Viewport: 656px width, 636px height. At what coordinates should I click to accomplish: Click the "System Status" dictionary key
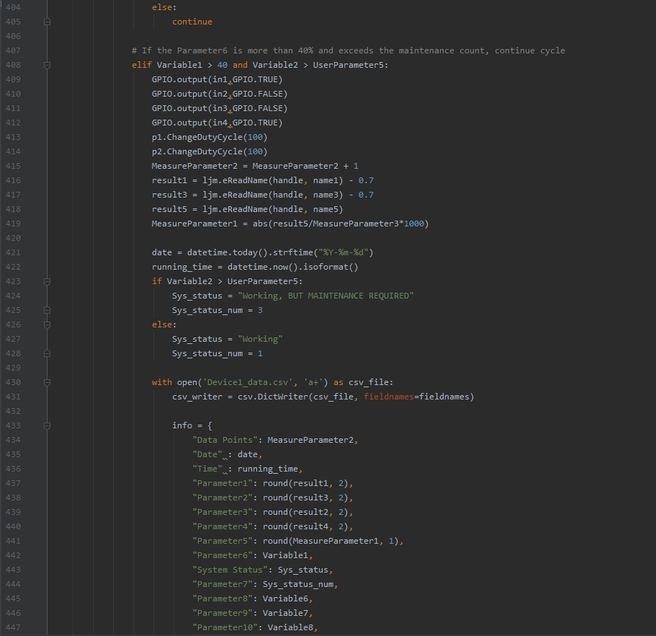point(230,570)
